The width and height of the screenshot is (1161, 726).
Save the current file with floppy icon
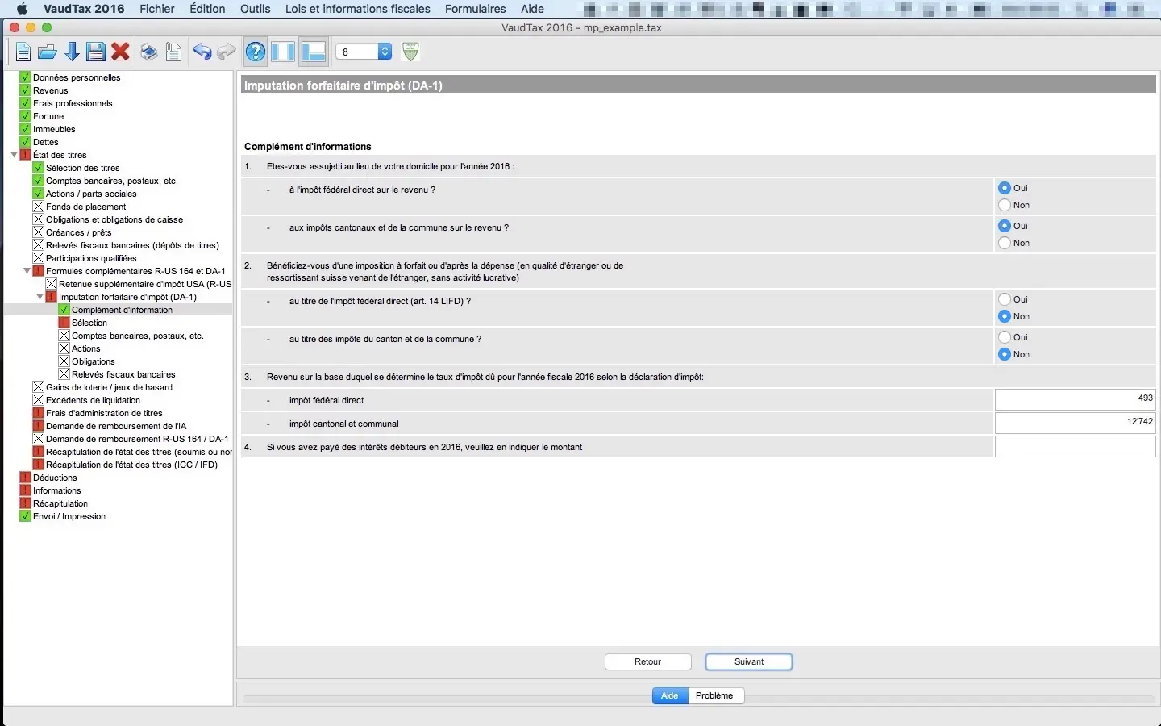point(96,52)
